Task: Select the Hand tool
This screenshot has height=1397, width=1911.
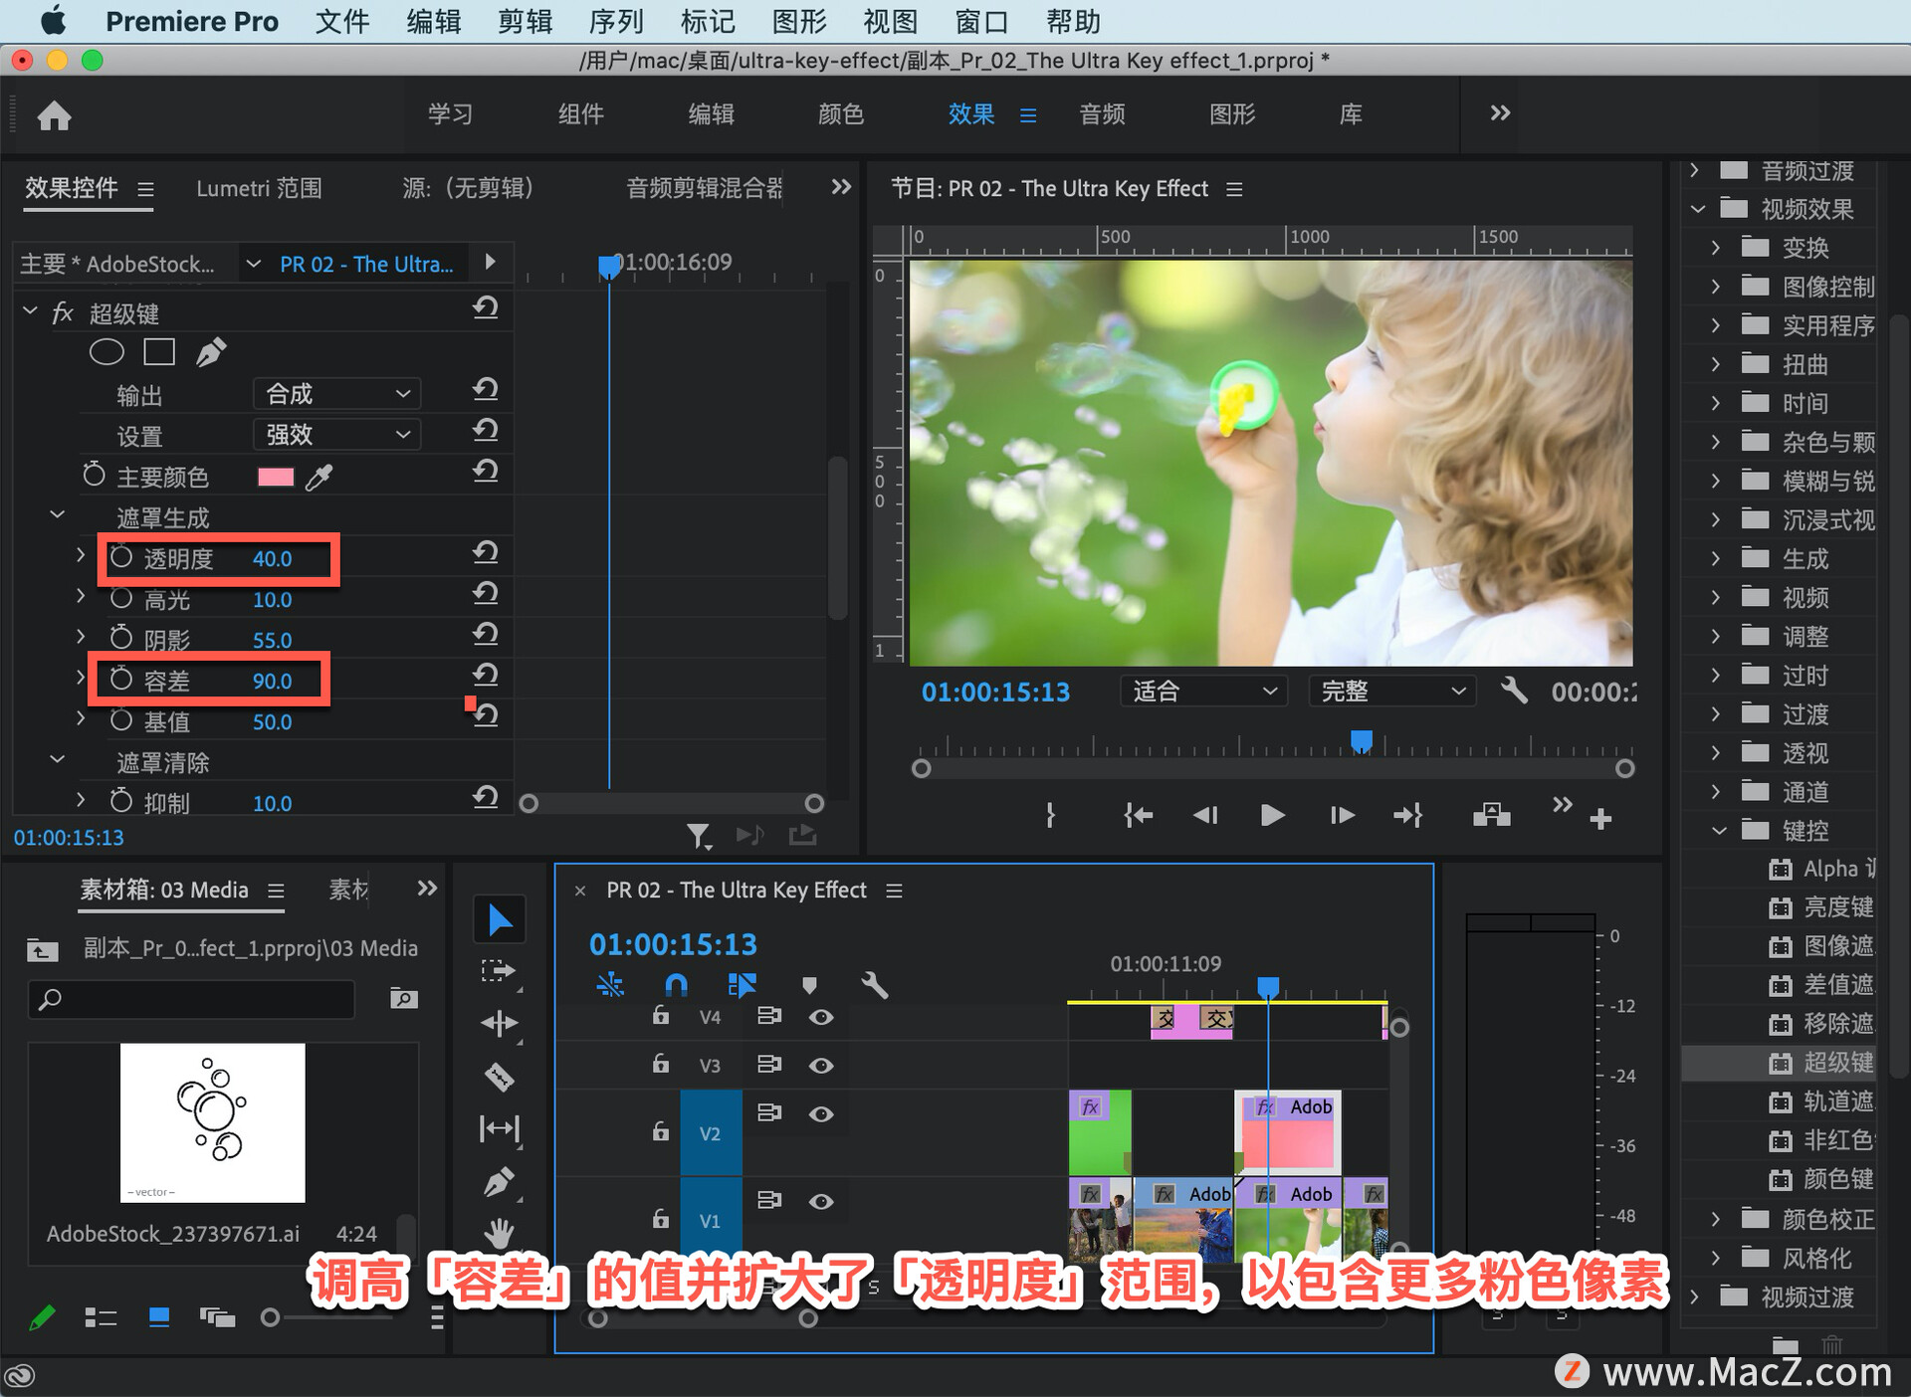Action: coord(499,1234)
